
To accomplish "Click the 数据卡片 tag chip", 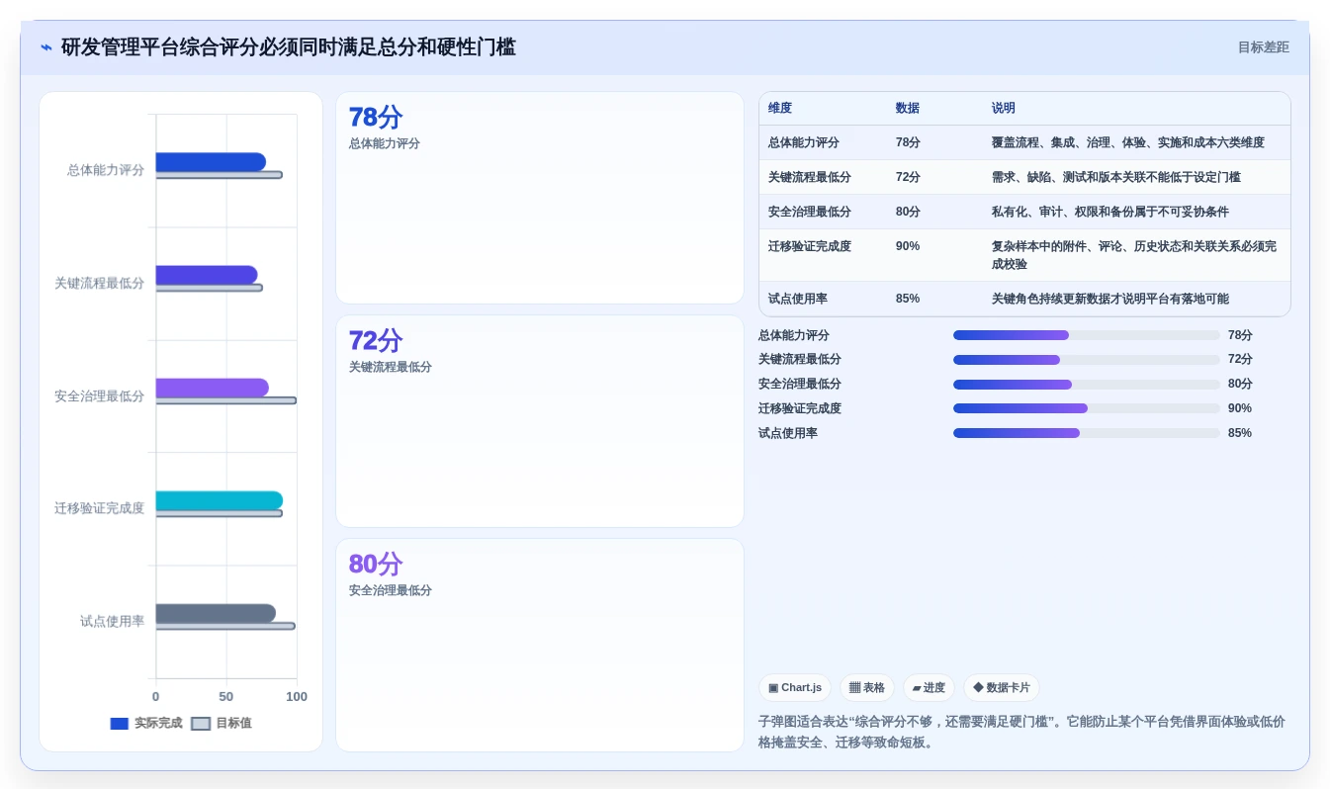I will tap(1001, 687).
